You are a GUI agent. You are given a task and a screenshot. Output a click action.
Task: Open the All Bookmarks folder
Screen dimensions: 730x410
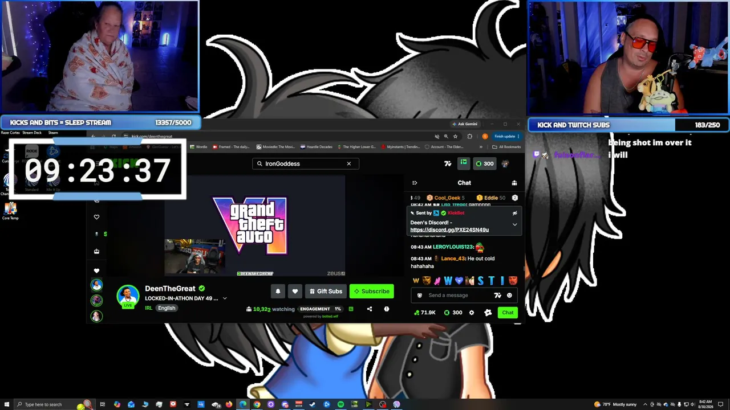(506, 147)
